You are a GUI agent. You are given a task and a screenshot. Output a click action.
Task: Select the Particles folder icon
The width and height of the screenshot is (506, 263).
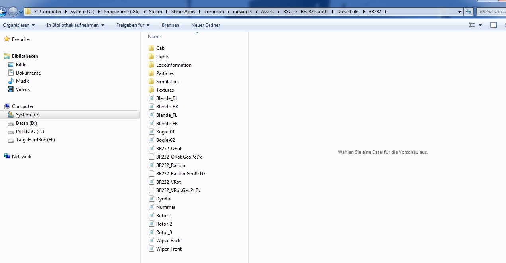[151, 73]
